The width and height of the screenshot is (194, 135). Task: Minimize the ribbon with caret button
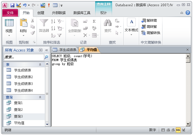pyautogui.click(x=182, y=13)
